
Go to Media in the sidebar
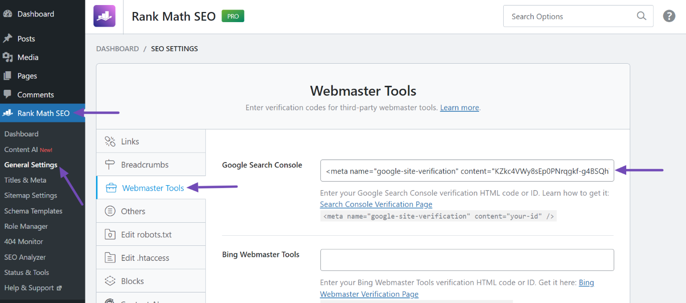coord(28,57)
